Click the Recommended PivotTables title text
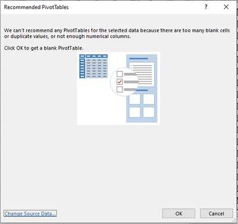Viewport: 238px width, 224px height. (x=36, y=7)
